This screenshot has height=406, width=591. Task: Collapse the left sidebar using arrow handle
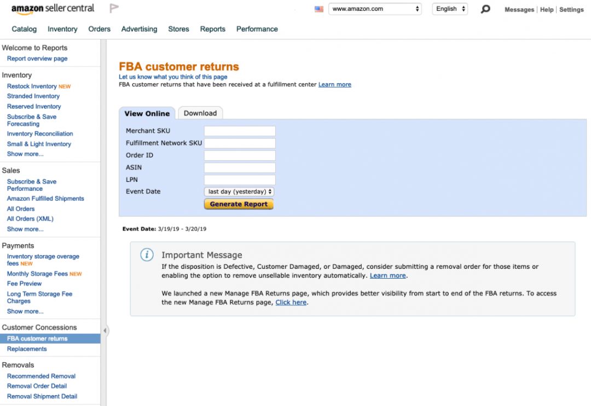click(105, 331)
